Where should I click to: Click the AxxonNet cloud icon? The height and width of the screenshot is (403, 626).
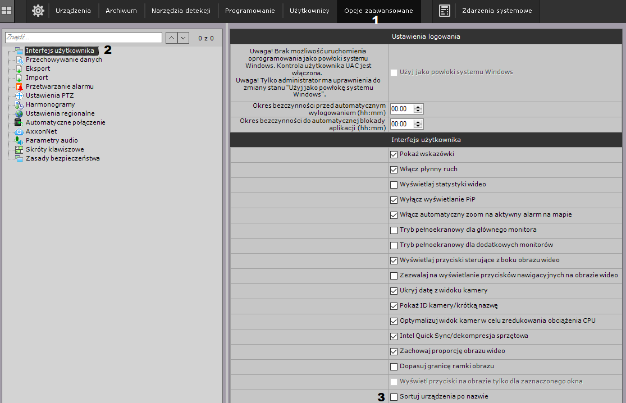[19, 131]
